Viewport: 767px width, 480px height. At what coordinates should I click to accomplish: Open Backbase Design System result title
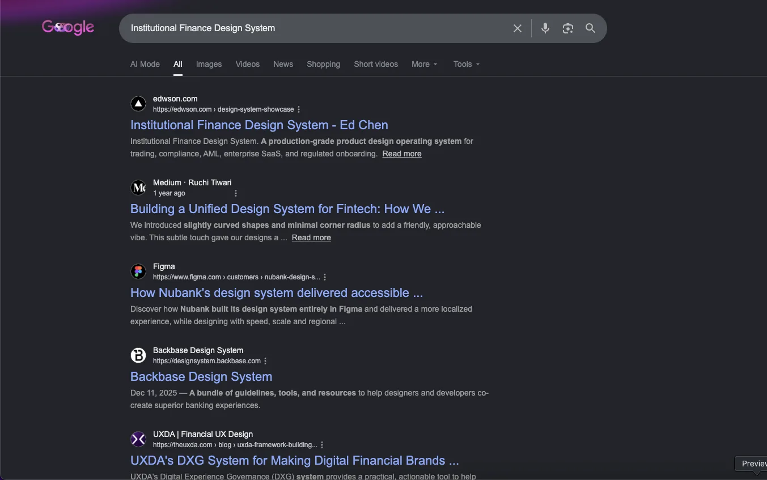click(x=201, y=377)
